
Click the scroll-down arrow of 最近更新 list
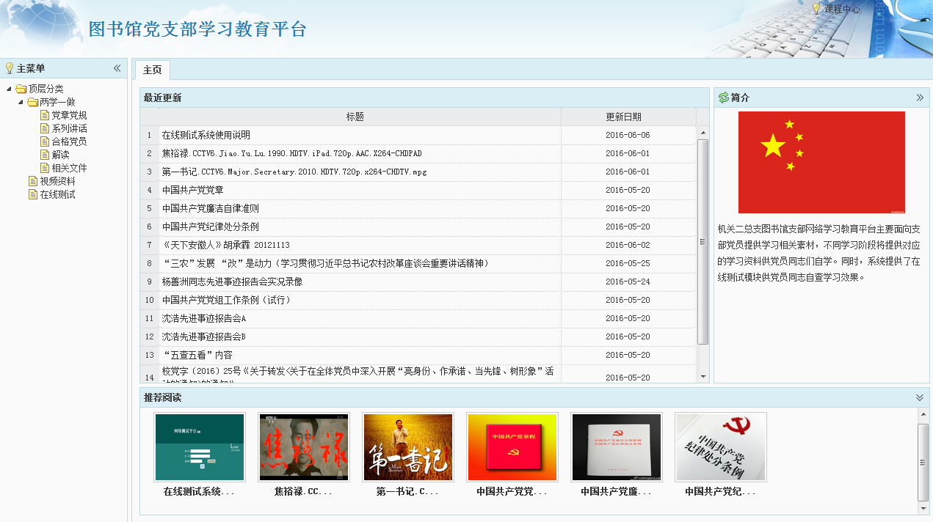click(703, 376)
